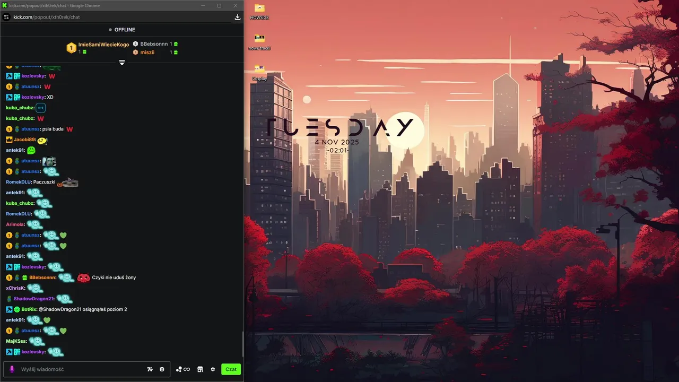Viewport: 679px width, 382px height.
Task: Click the emote after 'Paczuszki'
Action: click(x=67, y=183)
